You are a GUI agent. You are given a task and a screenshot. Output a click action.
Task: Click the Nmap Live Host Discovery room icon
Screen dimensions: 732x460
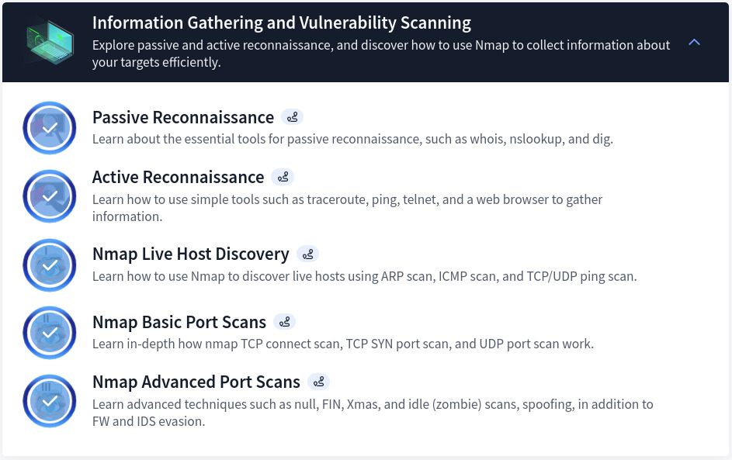pos(49,265)
